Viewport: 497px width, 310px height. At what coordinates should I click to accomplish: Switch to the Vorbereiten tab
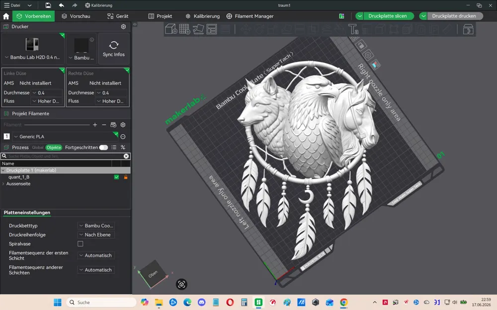[34, 16]
